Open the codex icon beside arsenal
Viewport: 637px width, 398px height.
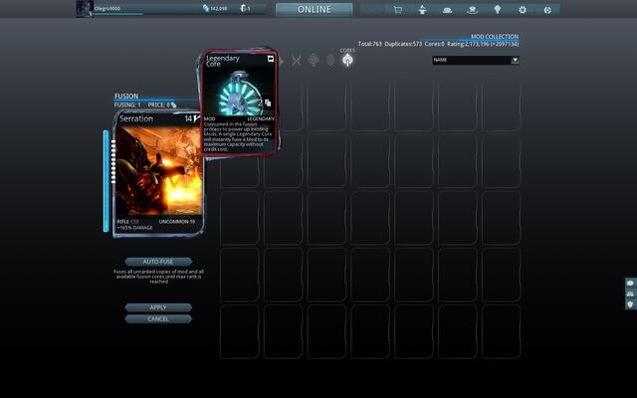tap(472, 10)
